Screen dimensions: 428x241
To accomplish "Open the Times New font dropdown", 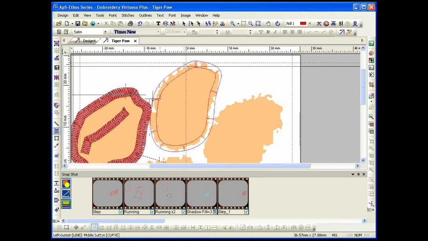I will 158,32.
